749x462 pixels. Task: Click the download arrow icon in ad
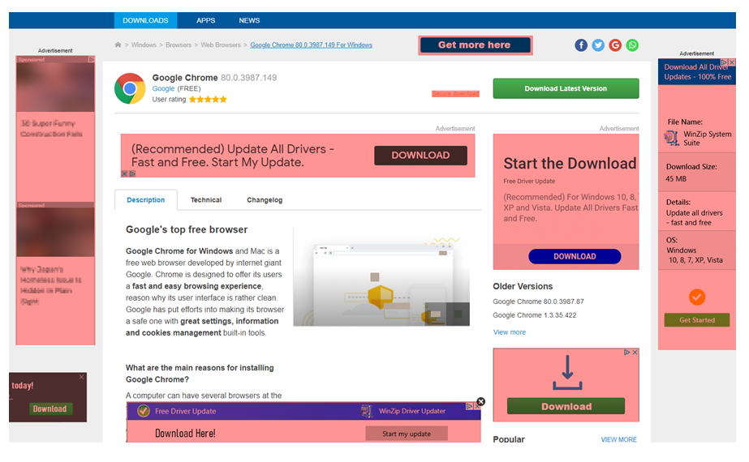pyautogui.click(x=567, y=372)
